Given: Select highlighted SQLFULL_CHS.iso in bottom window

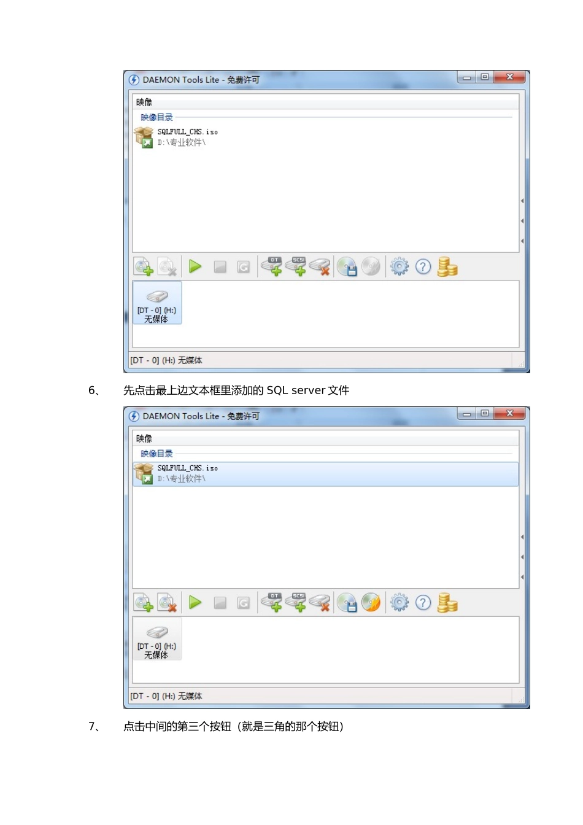Looking at the screenshot, I should 326,474.
